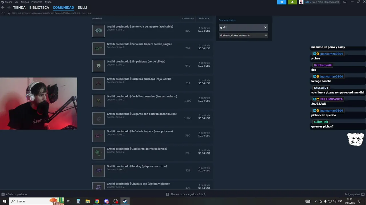Click Añadir un producto at the bottom left
366x205 pixels.
click(14, 194)
